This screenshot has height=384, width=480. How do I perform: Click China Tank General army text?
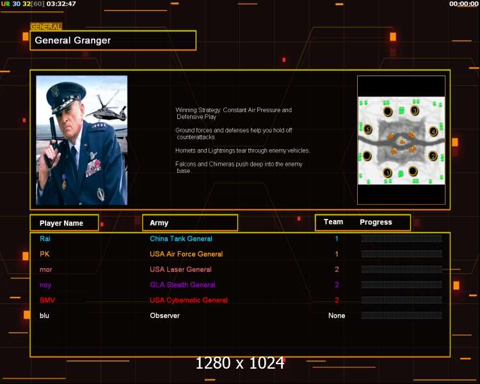point(181,239)
